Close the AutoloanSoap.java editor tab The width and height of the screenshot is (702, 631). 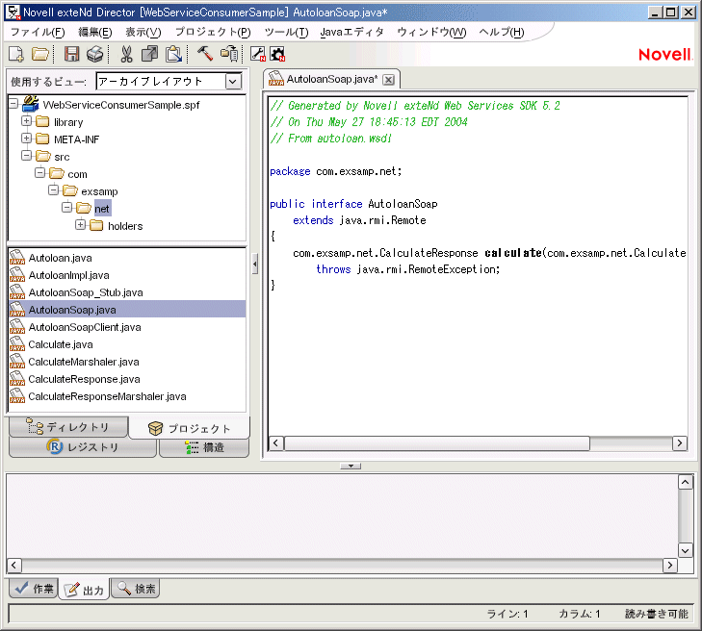388,80
